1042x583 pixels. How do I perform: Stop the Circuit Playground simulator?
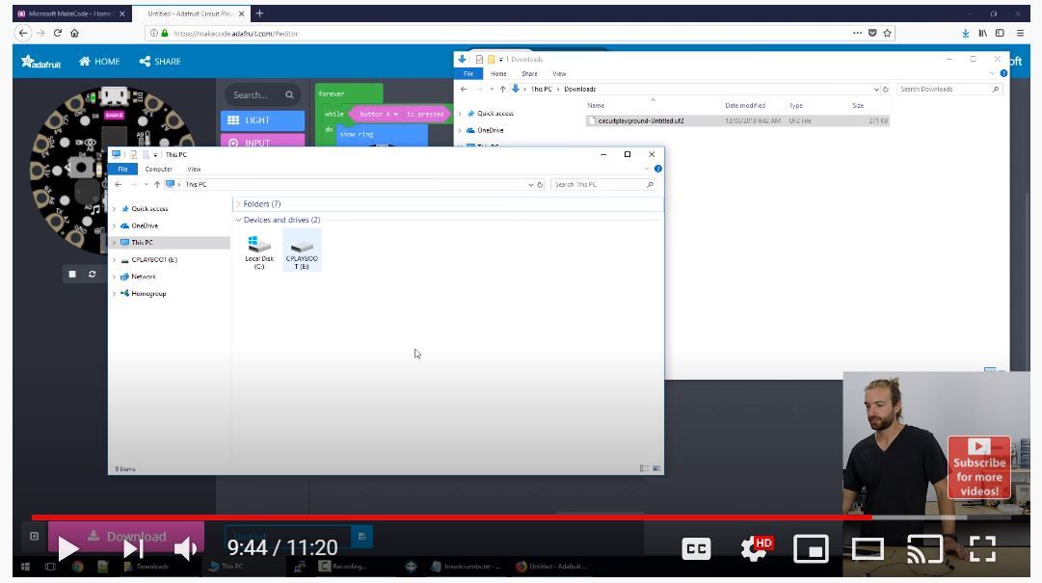click(x=72, y=274)
